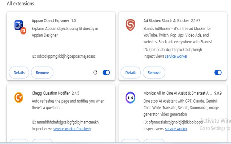Reload the Appian Object Explainer extension
The width and height of the screenshot is (231, 144).
[95, 72]
